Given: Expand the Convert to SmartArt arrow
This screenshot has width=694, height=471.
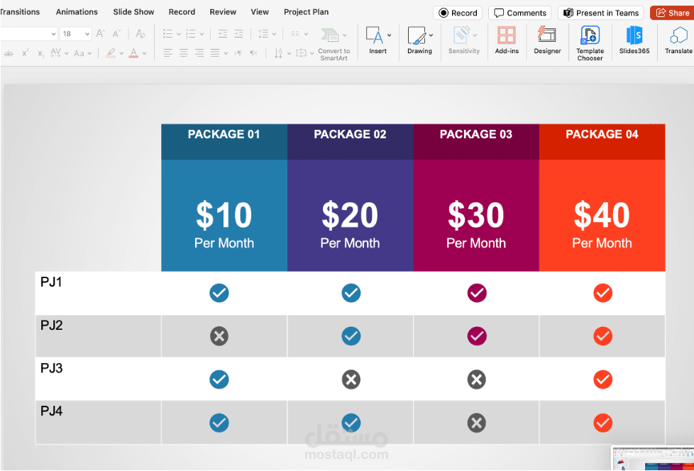Looking at the screenshot, I should pos(345,35).
